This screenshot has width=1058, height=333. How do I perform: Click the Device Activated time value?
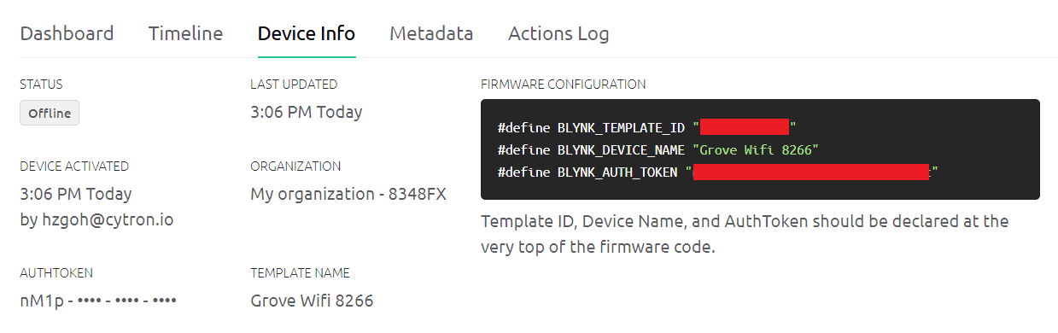76,194
